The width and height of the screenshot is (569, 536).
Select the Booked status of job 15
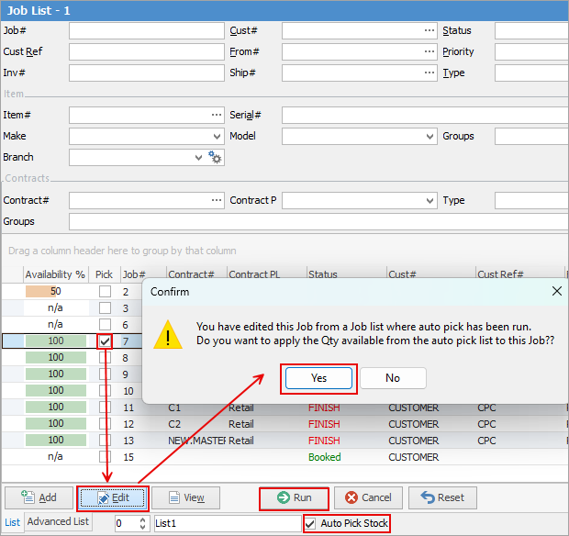324,457
